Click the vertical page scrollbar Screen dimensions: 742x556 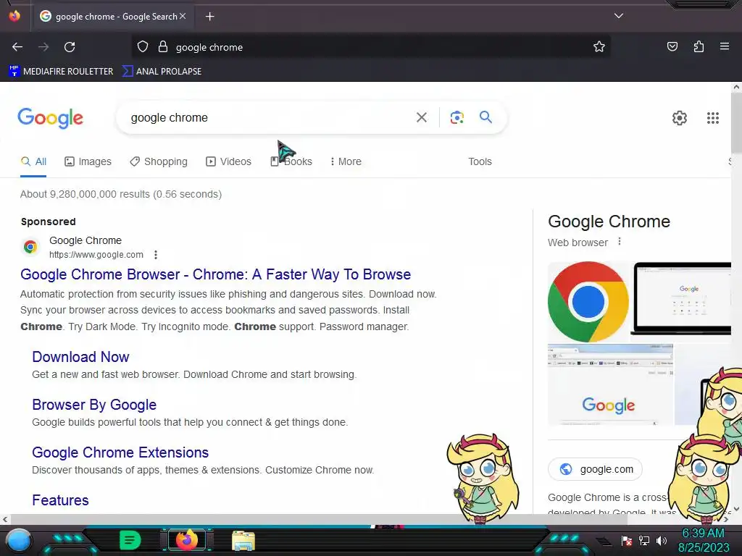coord(736,123)
